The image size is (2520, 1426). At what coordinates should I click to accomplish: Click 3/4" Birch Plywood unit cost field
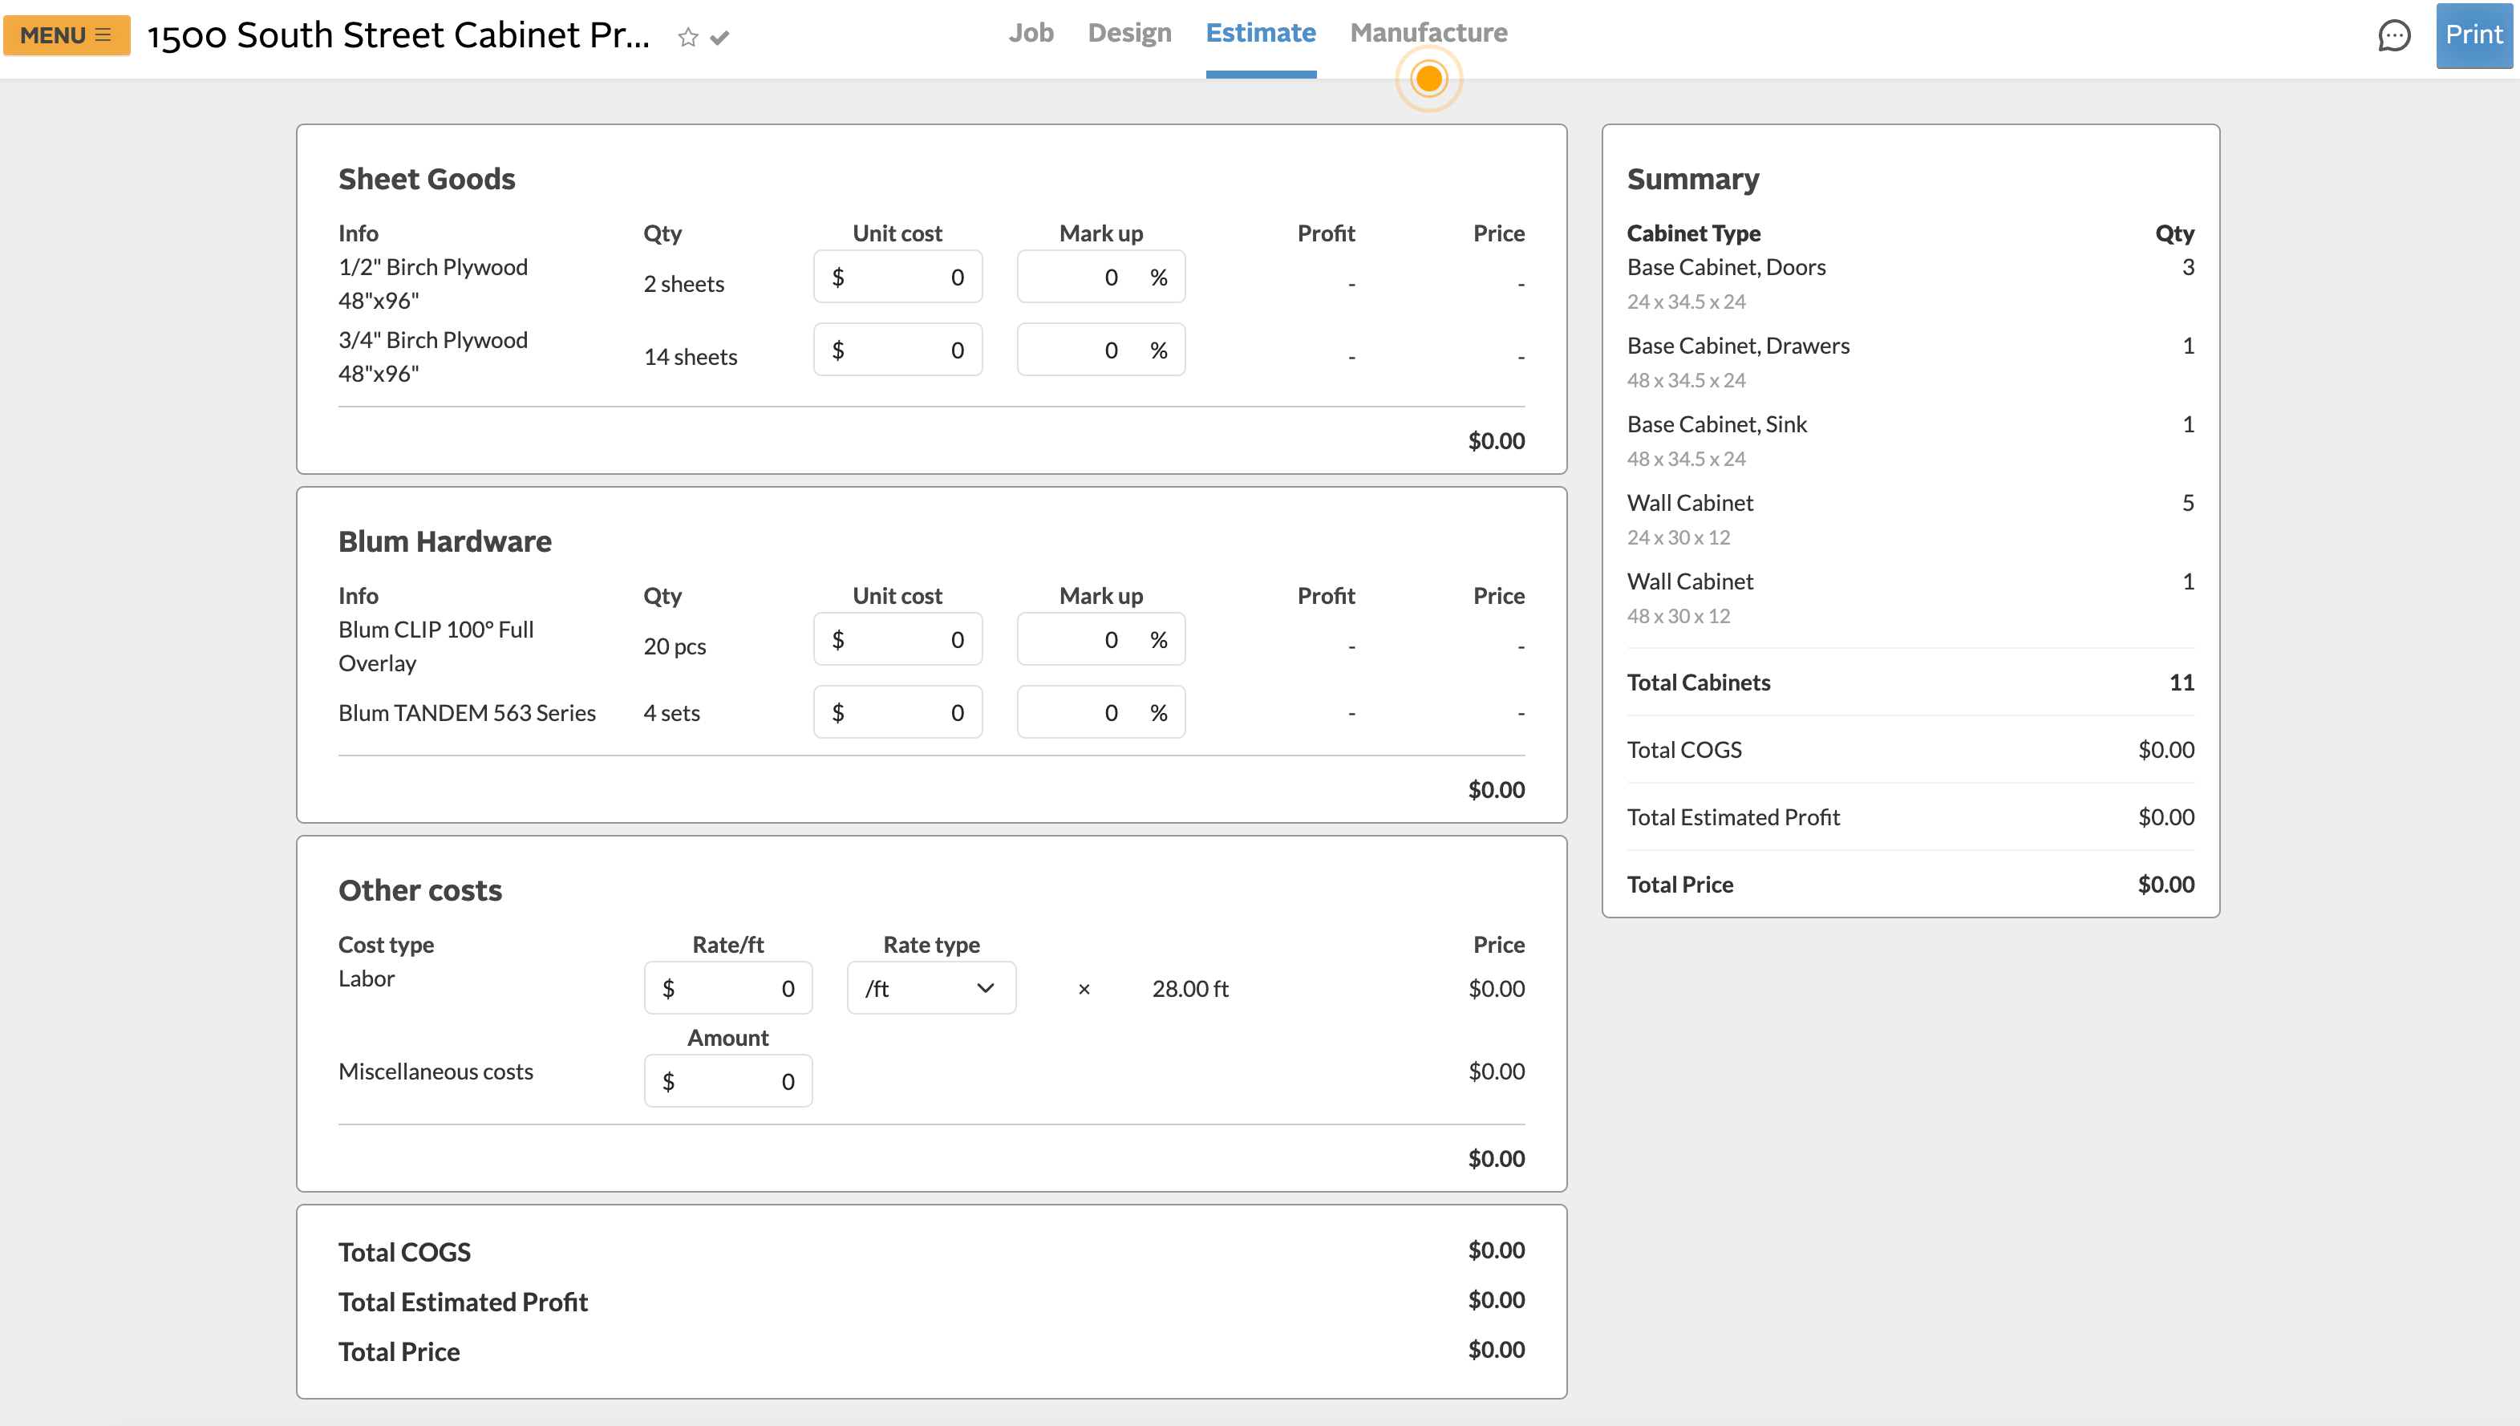897,350
